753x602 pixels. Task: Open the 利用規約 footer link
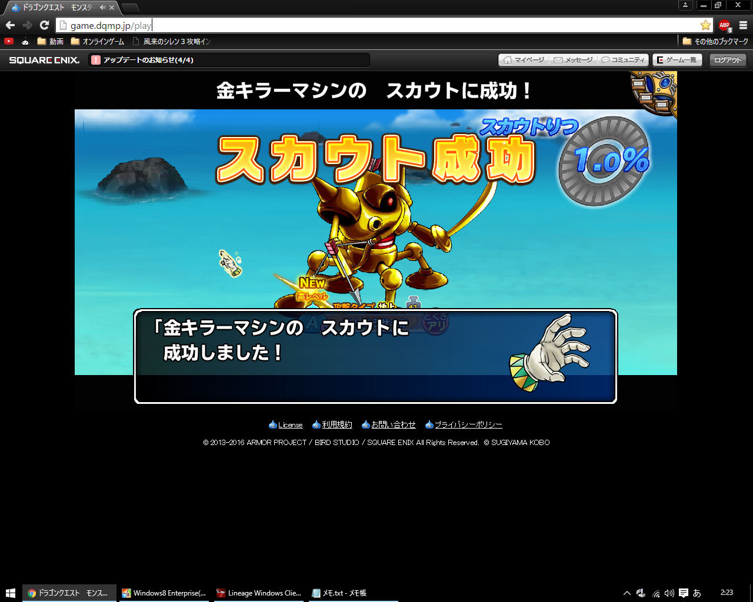pos(336,424)
